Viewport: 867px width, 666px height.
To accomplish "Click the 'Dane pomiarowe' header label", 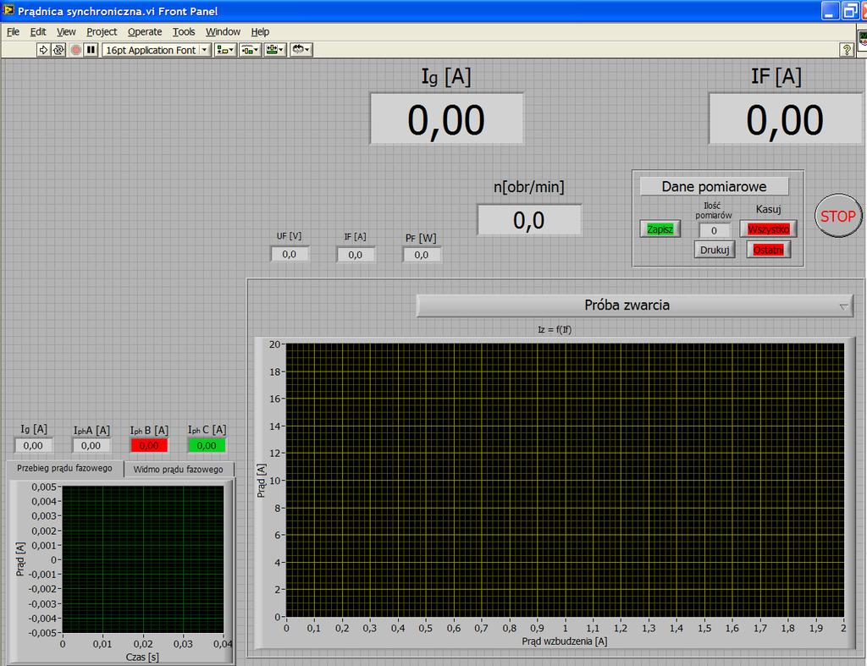I will (x=714, y=186).
